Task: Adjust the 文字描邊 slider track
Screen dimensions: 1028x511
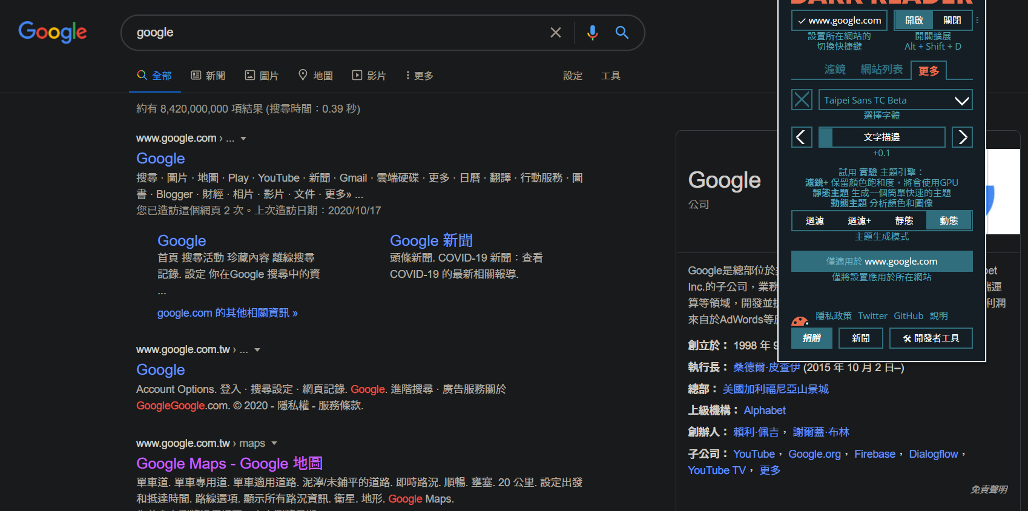Action: coord(881,137)
